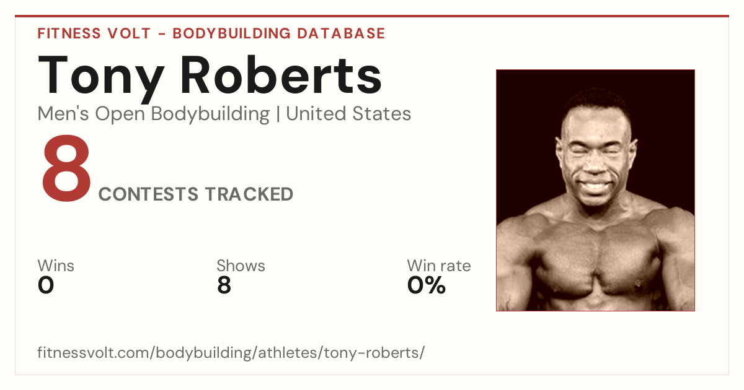The image size is (744, 390).
Task: Select the CONTESTS TRACKED label
Action: [x=196, y=194]
